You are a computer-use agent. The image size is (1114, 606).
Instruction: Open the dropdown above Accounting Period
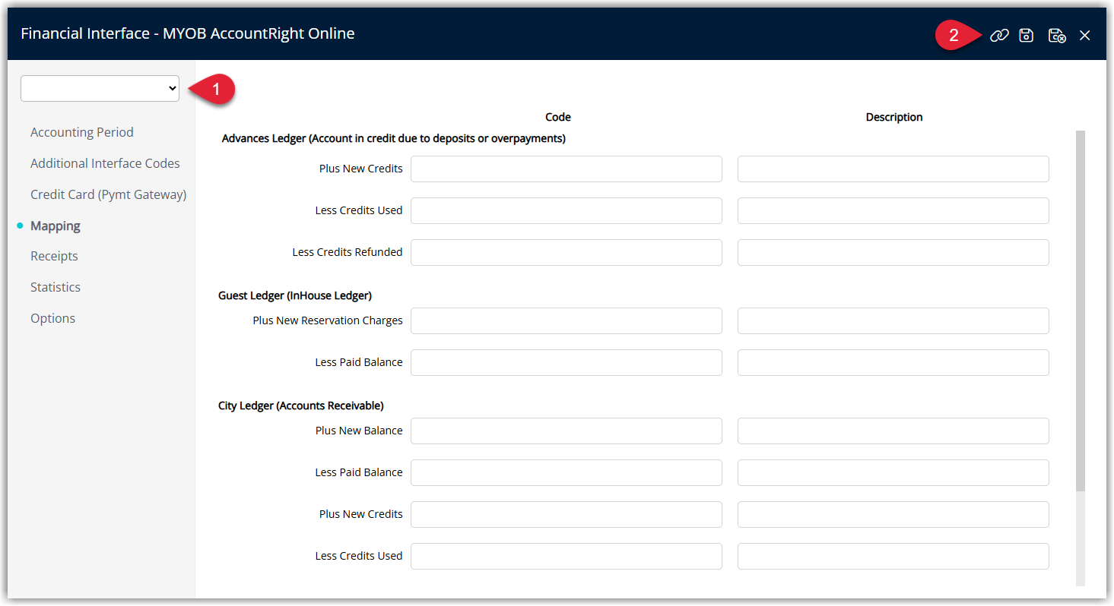click(100, 88)
